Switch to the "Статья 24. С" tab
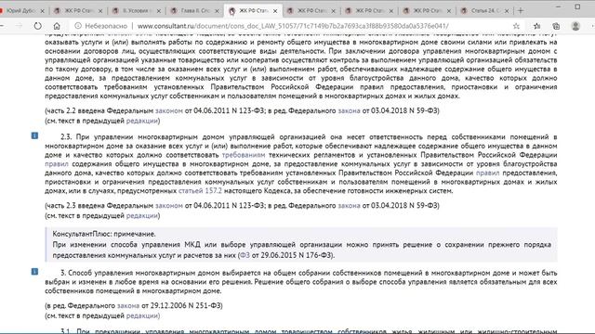The image size is (595, 334). [484, 10]
